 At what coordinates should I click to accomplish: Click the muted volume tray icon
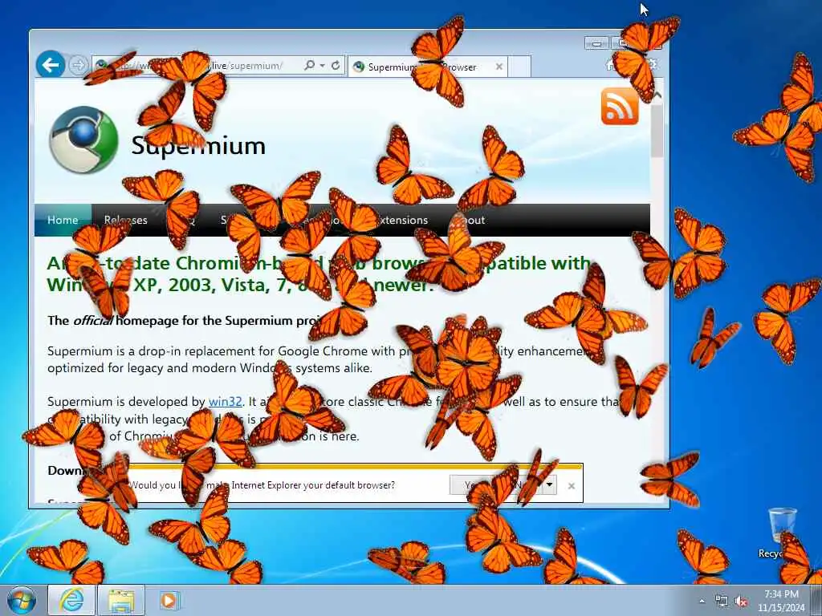pyautogui.click(x=741, y=601)
